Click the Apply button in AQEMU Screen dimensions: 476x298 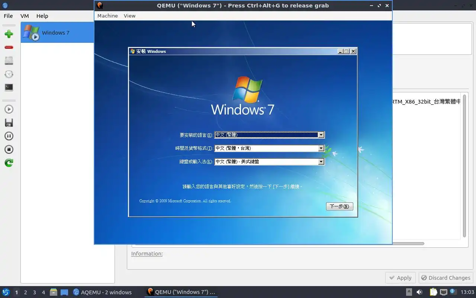[x=401, y=278]
